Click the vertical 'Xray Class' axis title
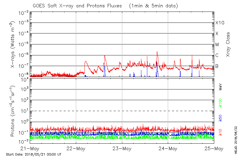 click(228, 44)
